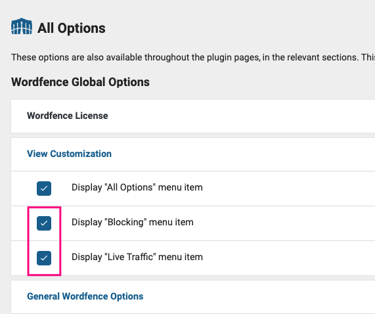375x314 pixels.
Task: Toggle Display "Live Traffic" menu item checkbox
Action: [x=44, y=258]
